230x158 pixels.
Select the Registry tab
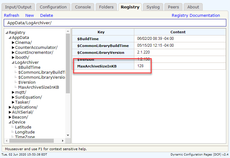(x=130, y=7)
